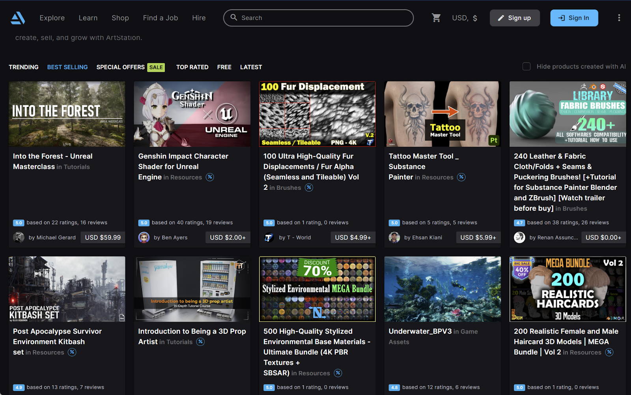
Task: Open the Hire menu
Action: [199, 18]
